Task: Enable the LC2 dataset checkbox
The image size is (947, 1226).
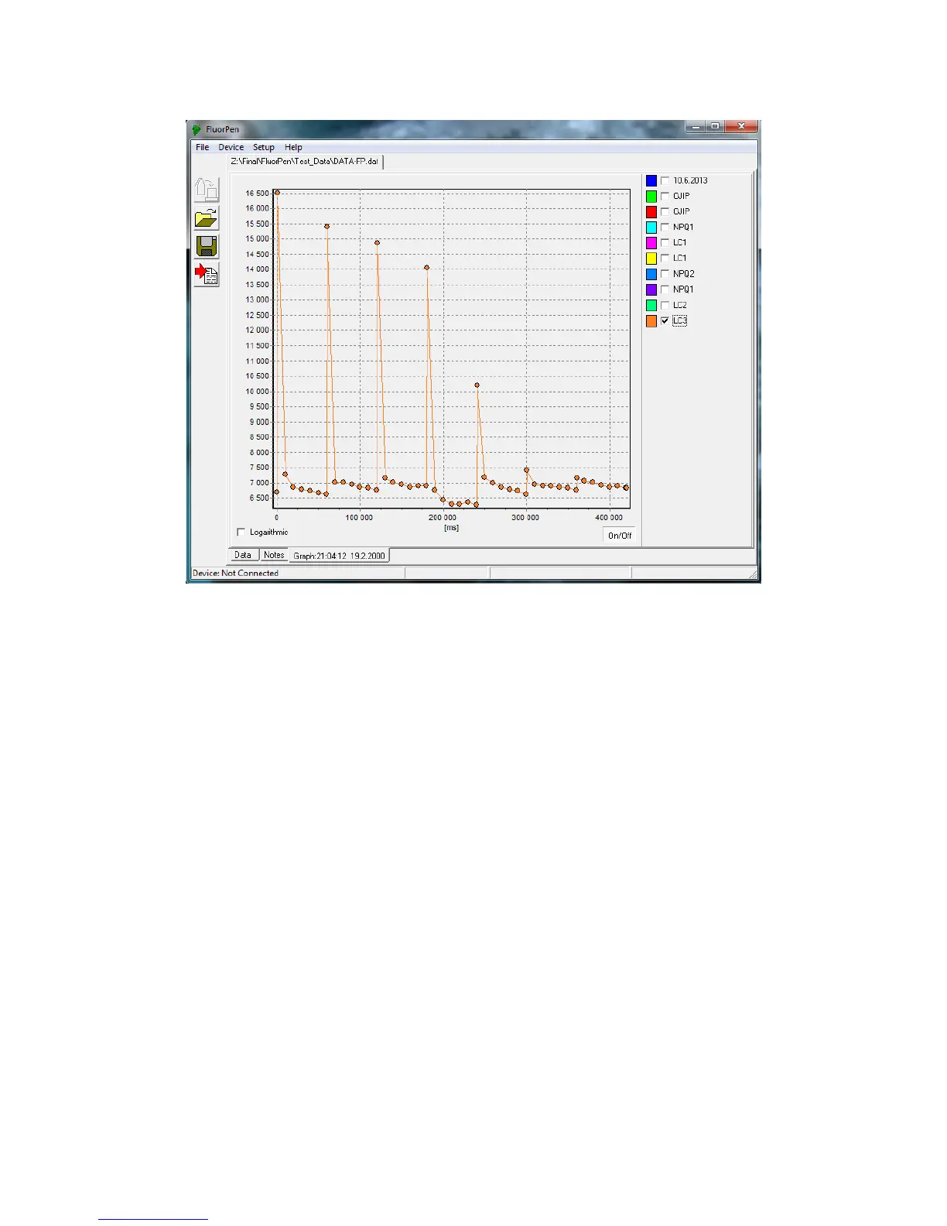Action: pyautogui.click(x=665, y=305)
